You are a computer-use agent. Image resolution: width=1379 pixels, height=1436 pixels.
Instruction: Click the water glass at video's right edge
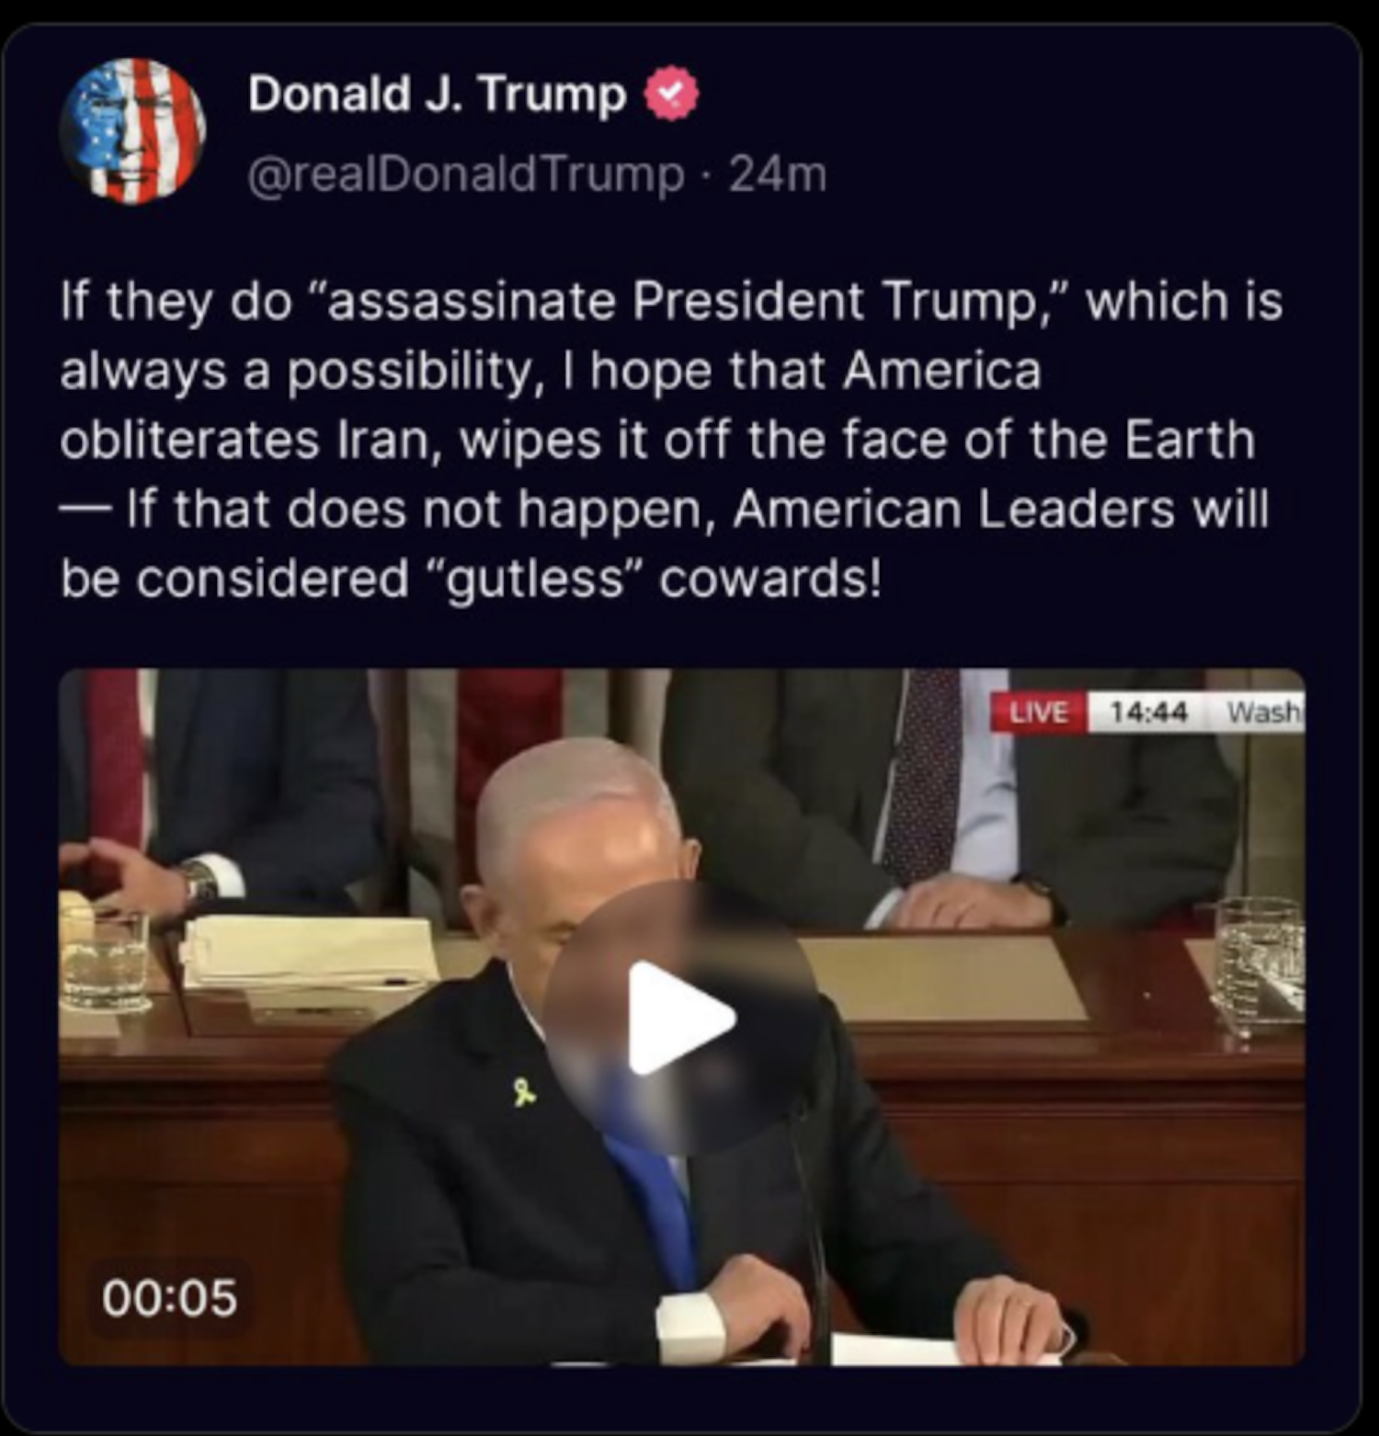coord(1261,961)
